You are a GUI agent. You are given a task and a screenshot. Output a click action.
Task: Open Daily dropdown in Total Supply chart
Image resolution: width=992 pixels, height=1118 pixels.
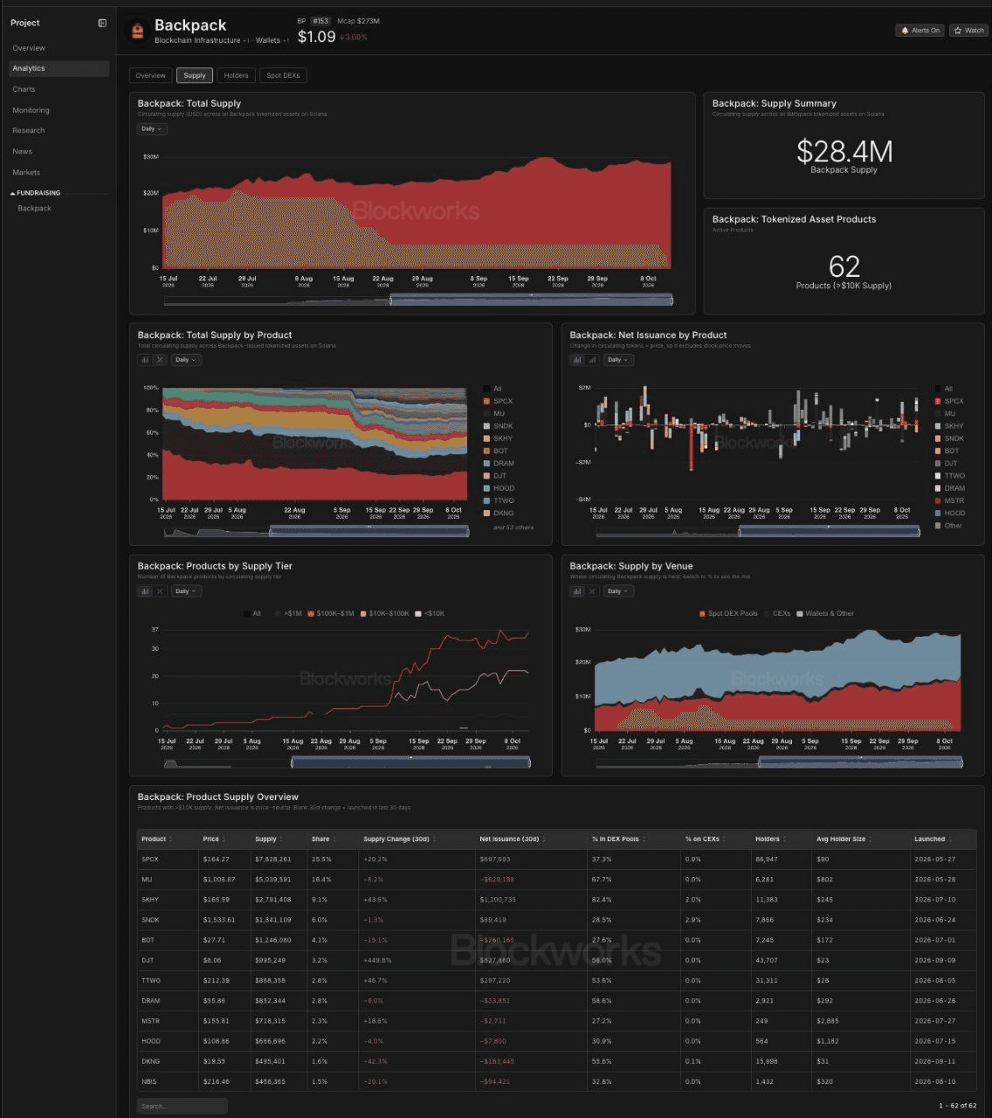152,129
